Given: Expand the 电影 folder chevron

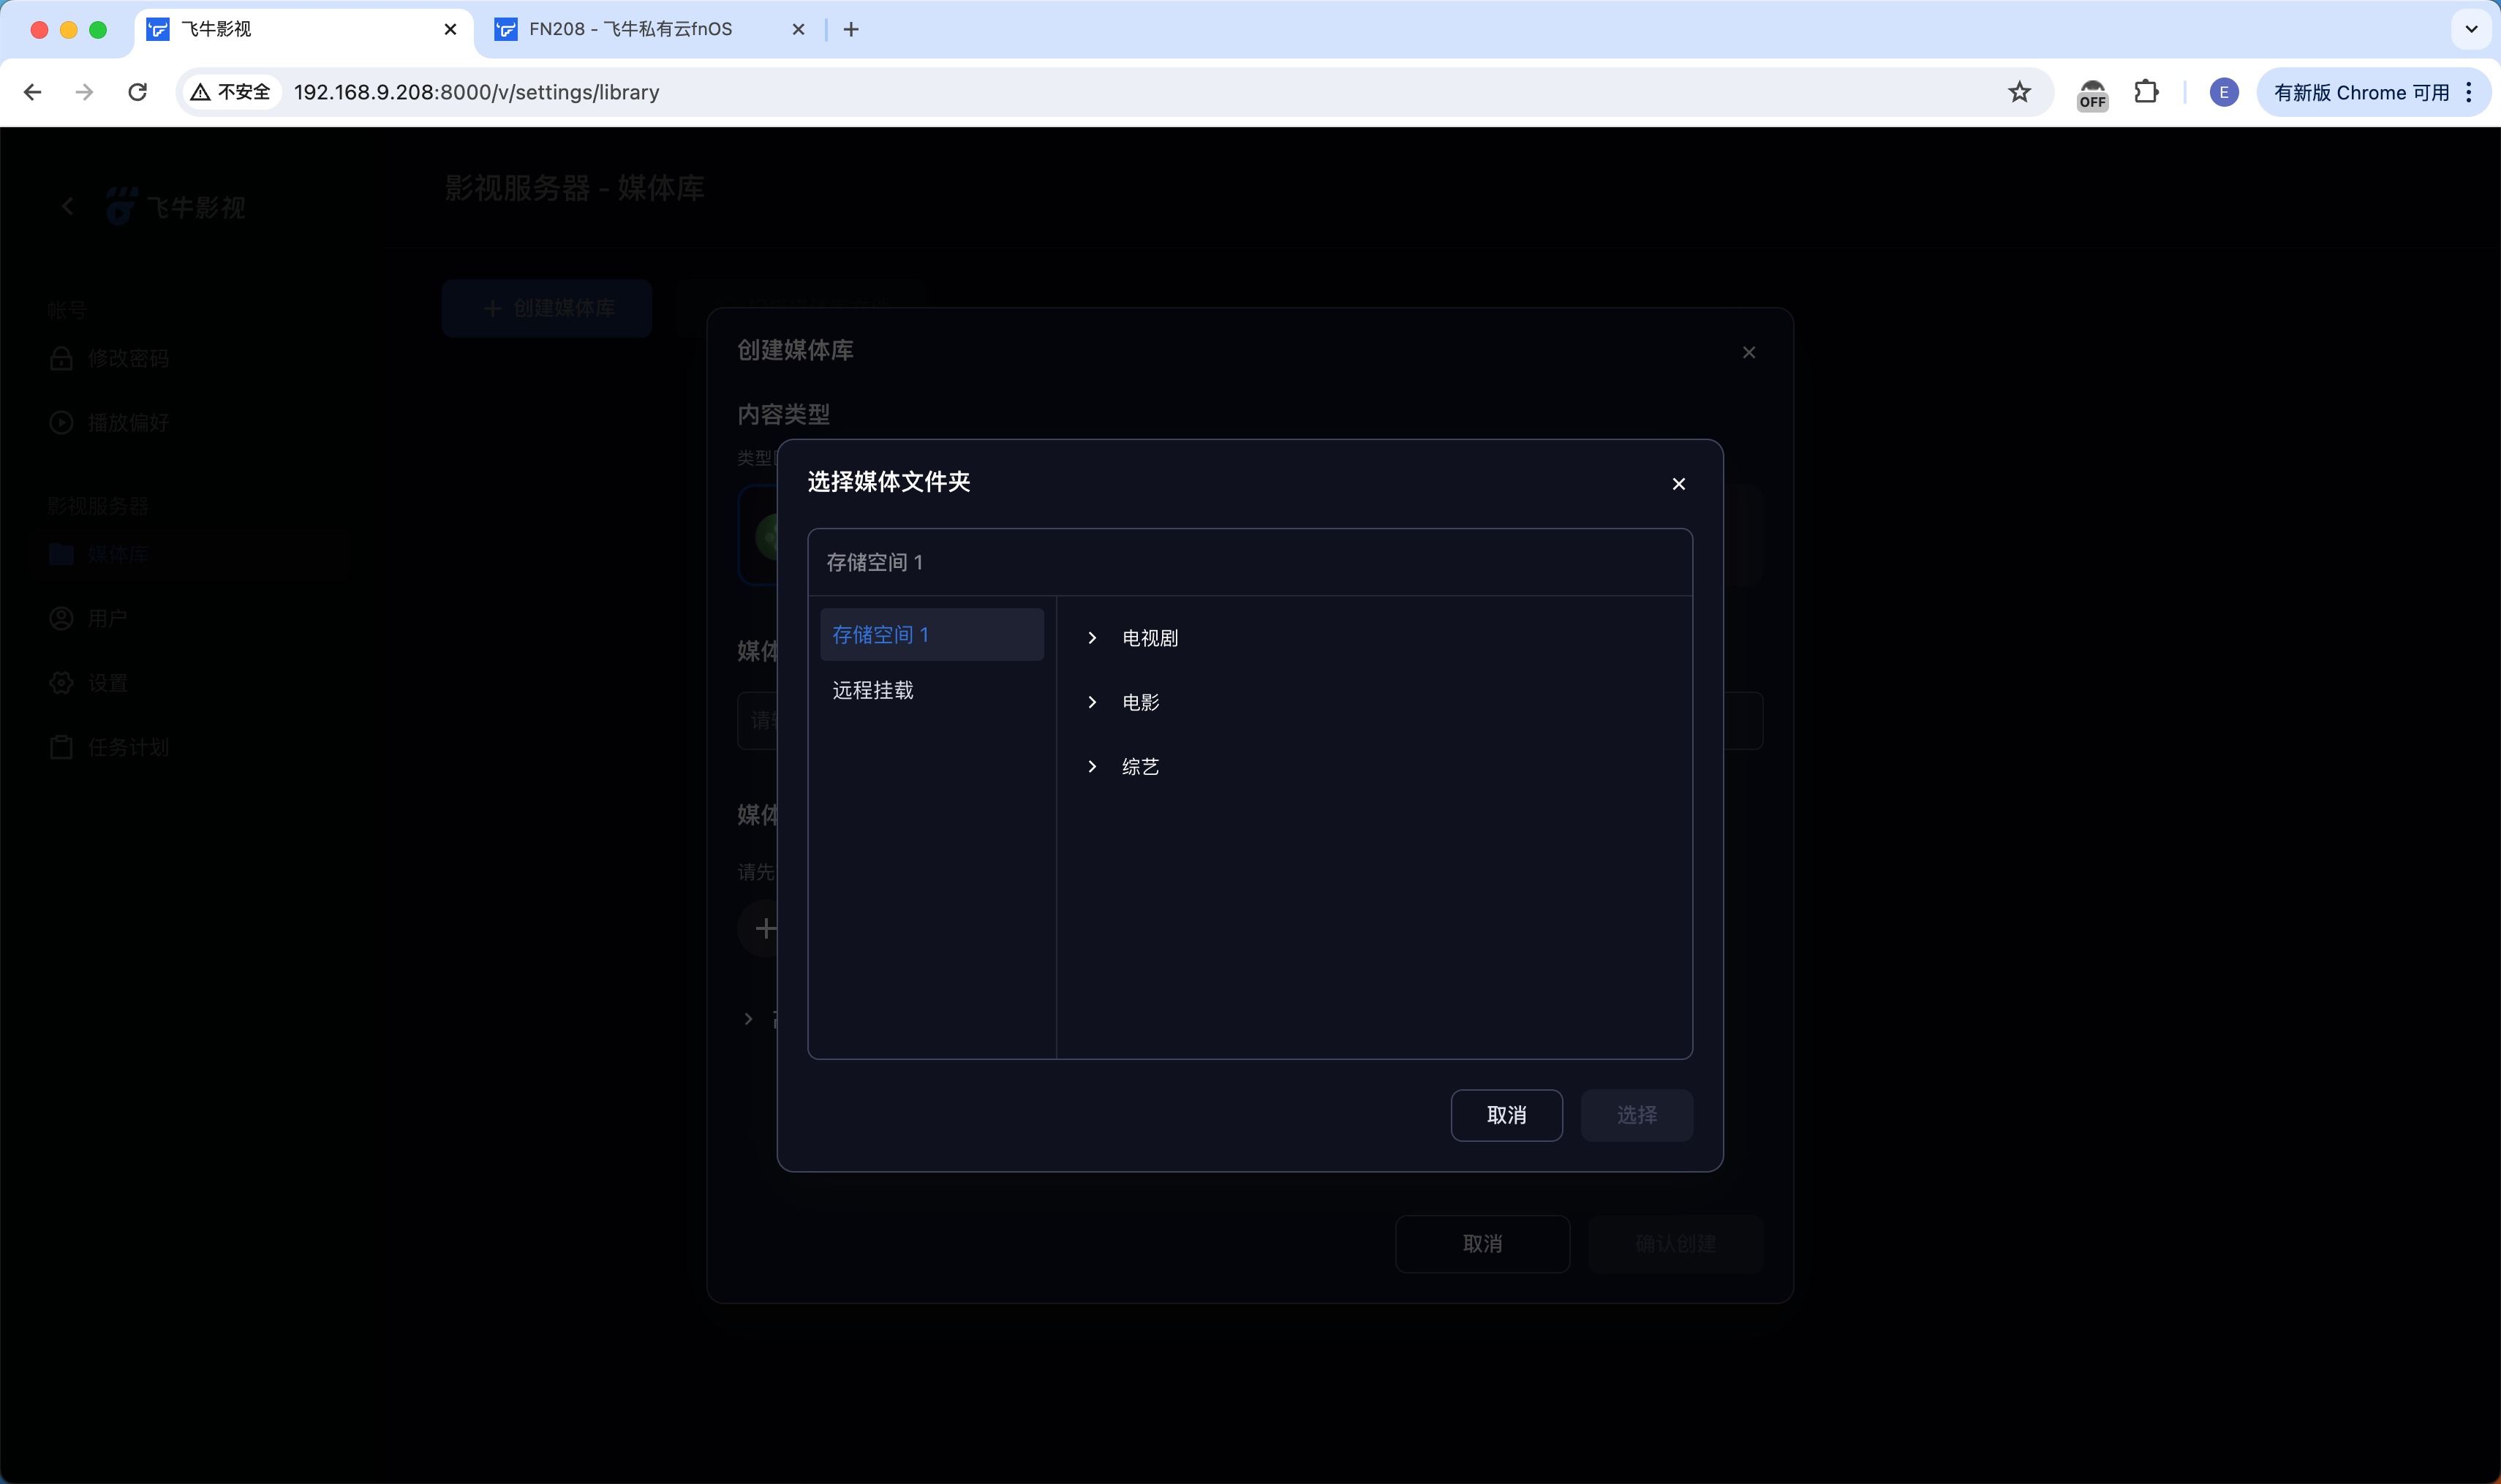Looking at the screenshot, I should (1091, 702).
